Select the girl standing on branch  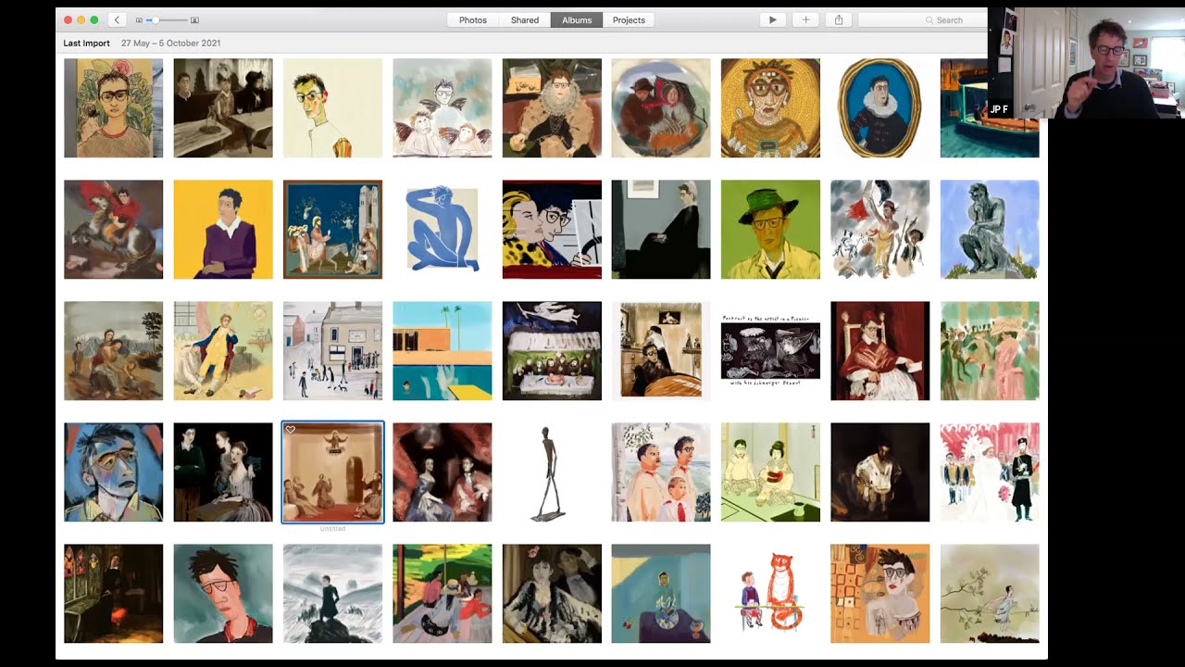tap(990, 594)
